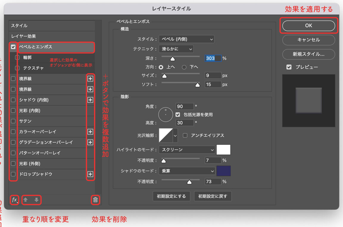Click the OK button

(309, 26)
